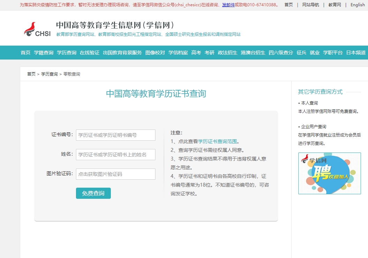Open the 学历证书查询范围 link
Viewport: 368px width, 258px height.
[x=217, y=141]
